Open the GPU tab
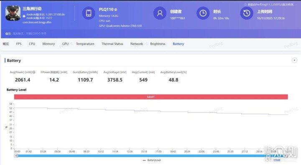 65,44
